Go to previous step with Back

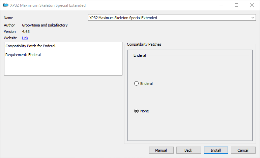coord(189,150)
